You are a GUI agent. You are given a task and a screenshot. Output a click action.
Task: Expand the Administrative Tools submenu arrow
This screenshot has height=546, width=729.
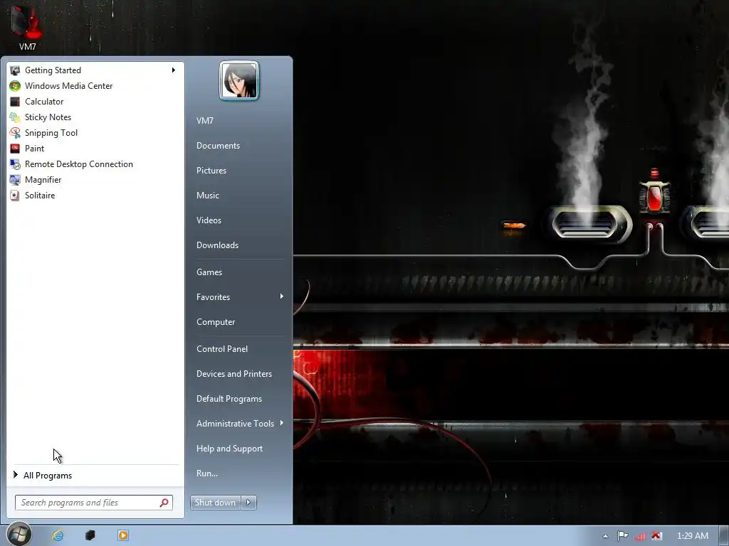click(282, 423)
